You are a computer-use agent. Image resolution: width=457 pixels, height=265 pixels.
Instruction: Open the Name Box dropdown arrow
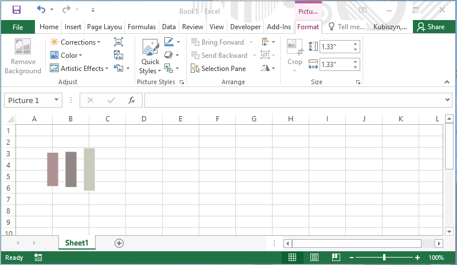point(56,100)
